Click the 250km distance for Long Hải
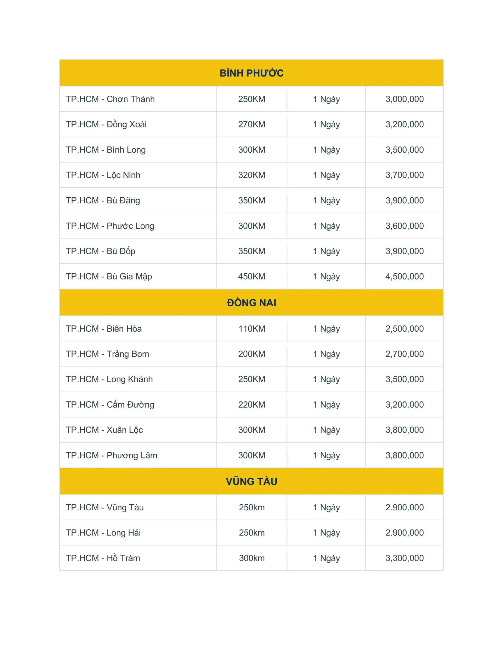This screenshot has width=503, height=651. [252, 533]
